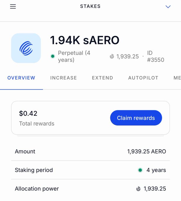Click the $0.42 rewards value
The image size is (181, 201).
coord(28,114)
